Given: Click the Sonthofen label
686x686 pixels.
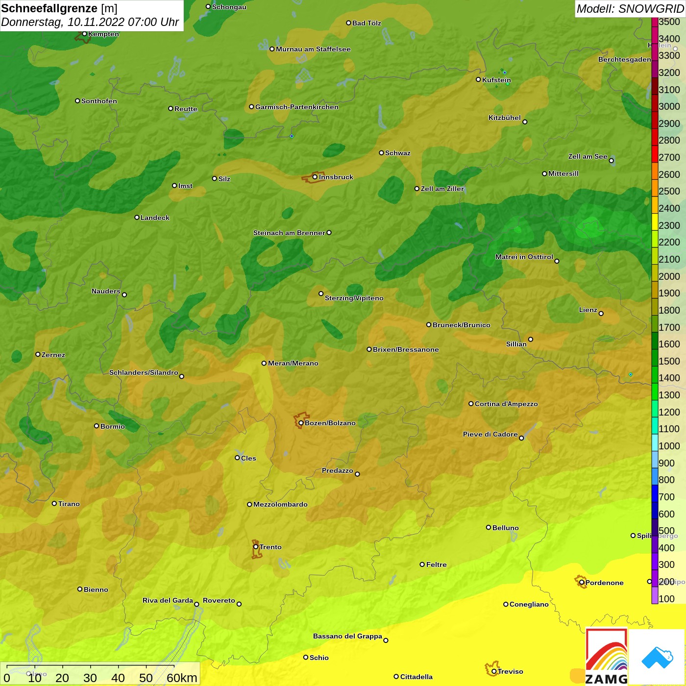Looking at the screenshot, I should point(99,101).
